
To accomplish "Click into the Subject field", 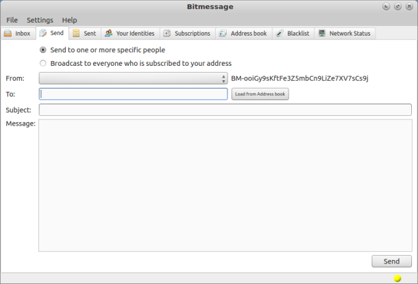I will (x=225, y=110).
